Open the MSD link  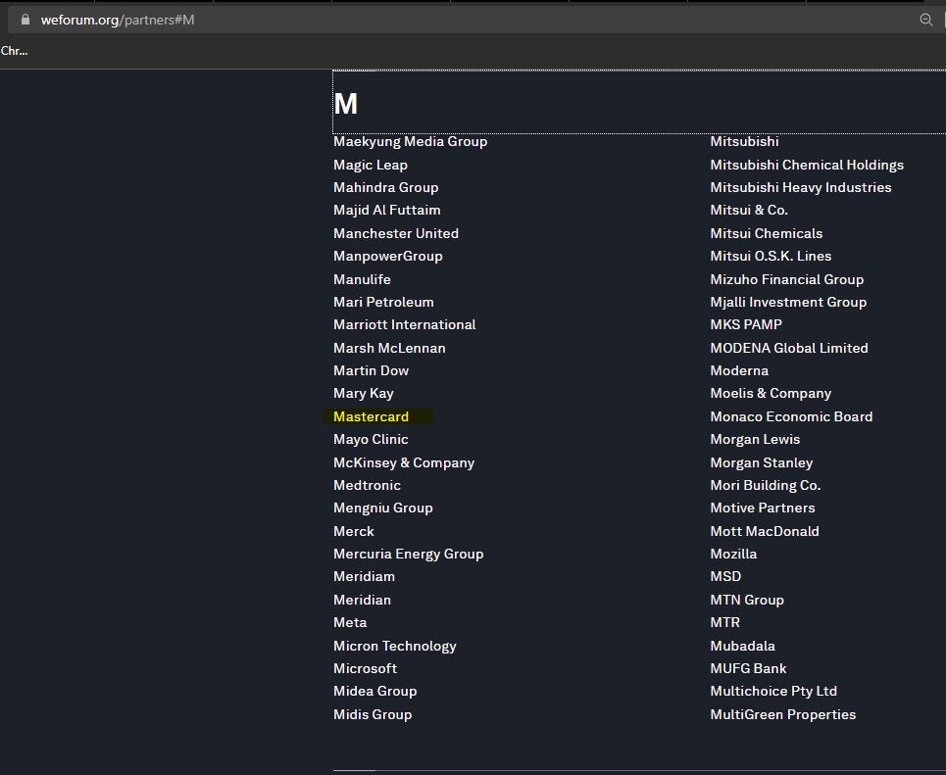[725, 576]
